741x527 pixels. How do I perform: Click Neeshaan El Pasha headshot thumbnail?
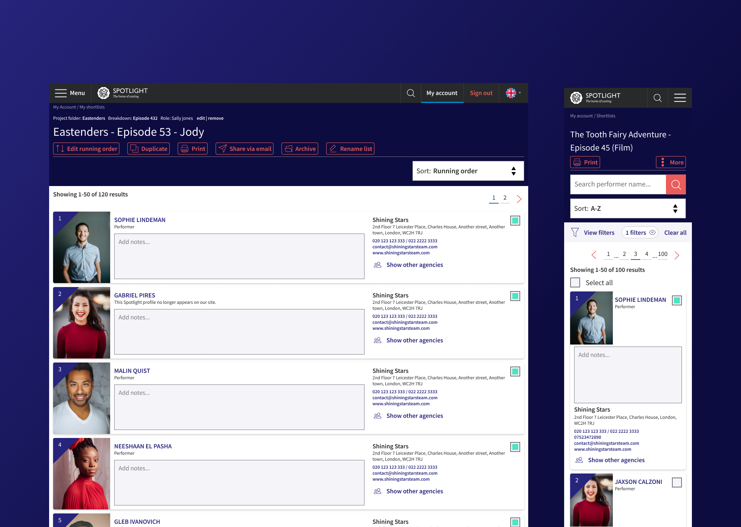(x=81, y=474)
